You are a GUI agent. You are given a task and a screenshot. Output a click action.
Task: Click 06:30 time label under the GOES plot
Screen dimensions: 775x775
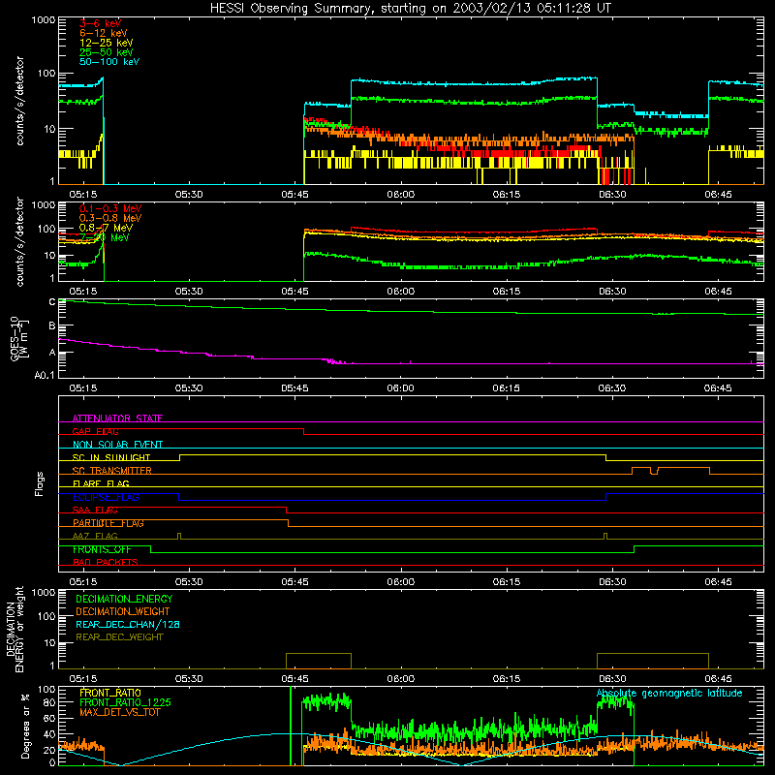[612, 388]
